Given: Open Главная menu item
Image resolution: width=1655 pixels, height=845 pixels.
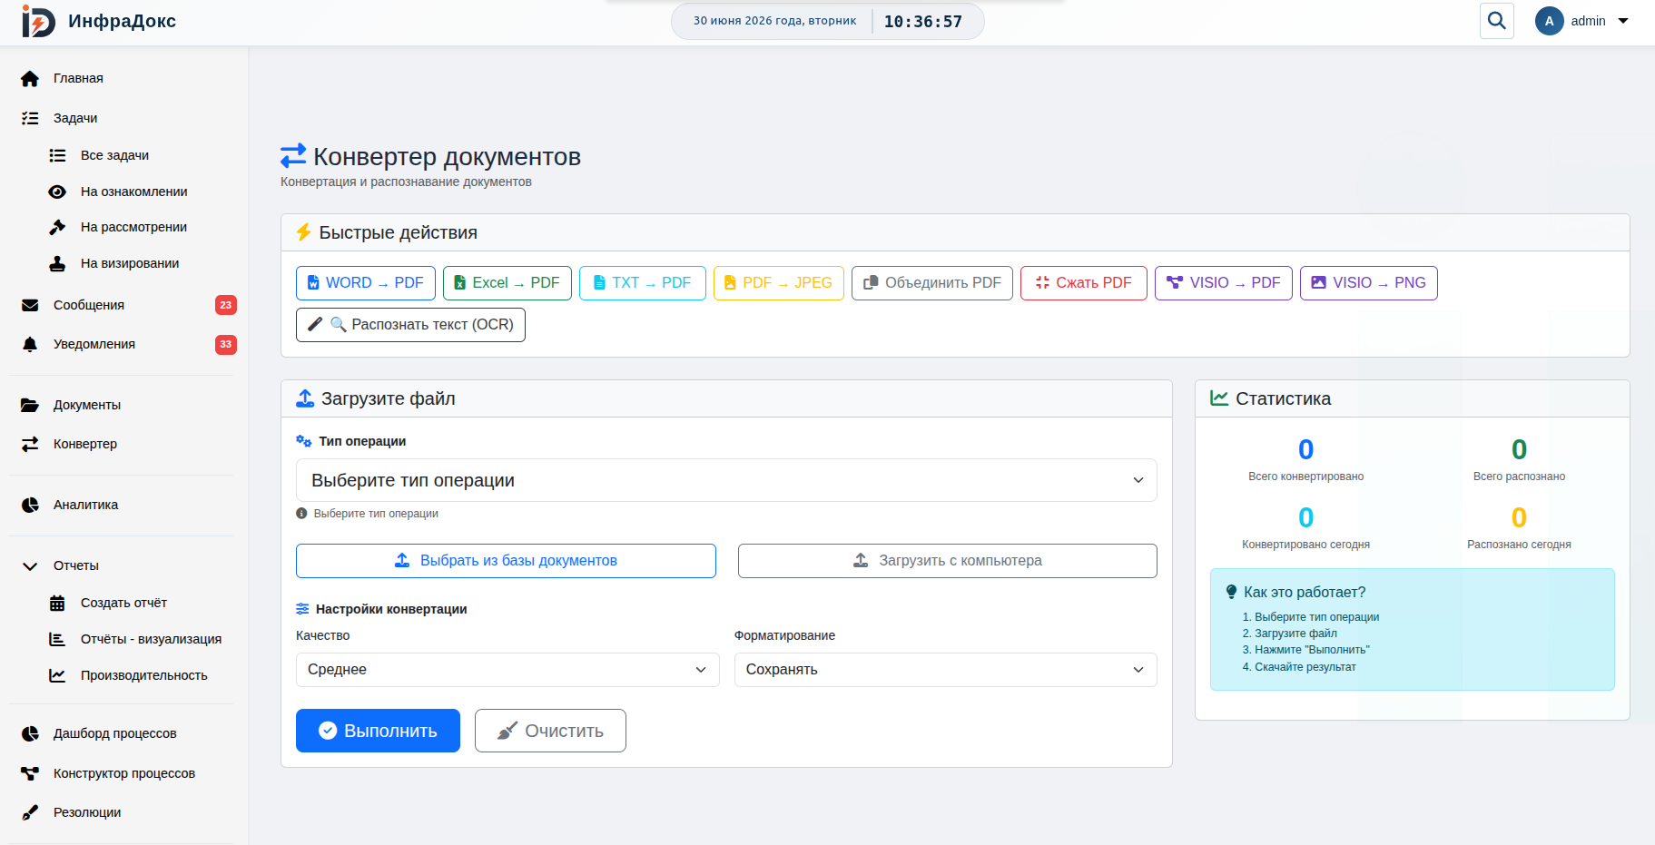Looking at the screenshot, I should pos(78,78).
